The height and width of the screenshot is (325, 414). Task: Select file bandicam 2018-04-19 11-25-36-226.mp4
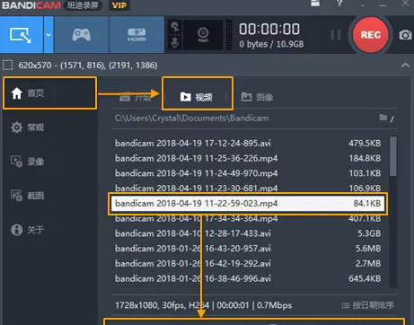[248, 158]
